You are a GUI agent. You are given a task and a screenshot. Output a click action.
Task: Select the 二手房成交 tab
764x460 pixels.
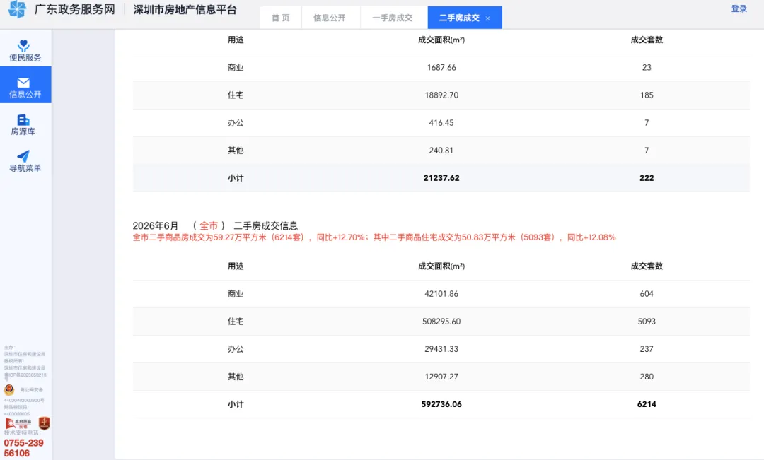click(x=460, y=18)
